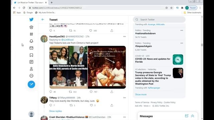Image resolution: width=214 pixels, height=120 pixels.
Task: Show more trends
Action: 141,94
